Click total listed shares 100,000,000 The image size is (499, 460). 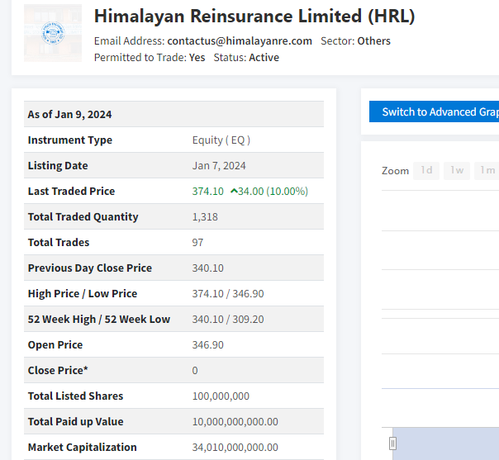pos(221,396)
